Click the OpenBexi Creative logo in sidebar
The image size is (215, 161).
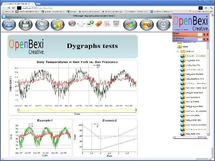[x=191, y=23]
